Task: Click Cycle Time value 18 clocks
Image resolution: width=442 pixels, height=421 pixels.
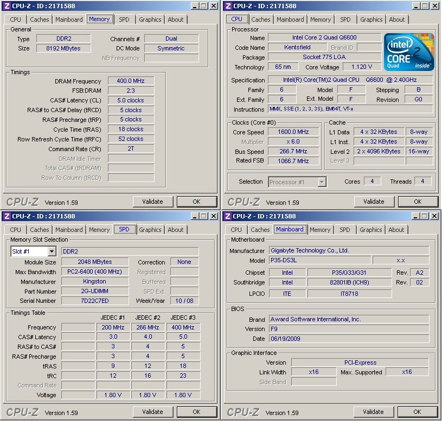Action: pos(131,129)
